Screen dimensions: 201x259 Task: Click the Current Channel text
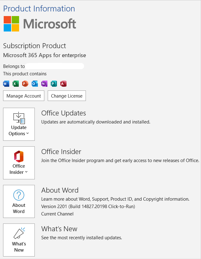click(x=57, y=214)
